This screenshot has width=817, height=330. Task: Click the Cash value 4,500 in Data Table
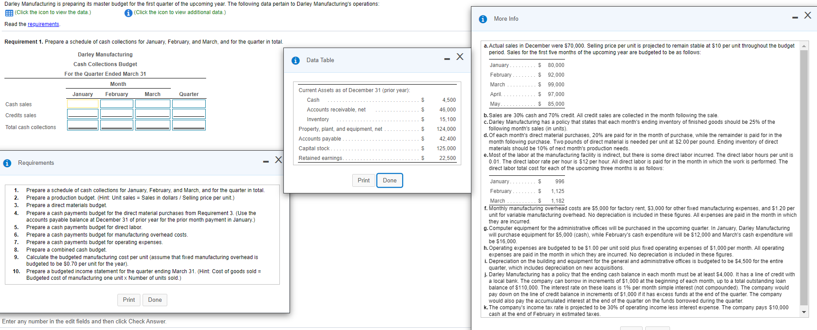[449, 100]
